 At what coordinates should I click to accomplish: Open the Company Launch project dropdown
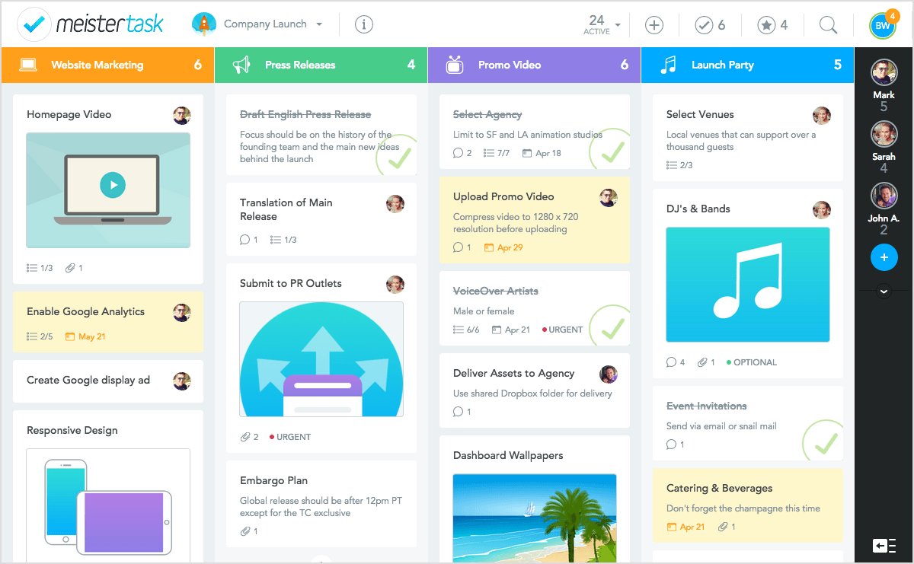click(x=257, y=24)
